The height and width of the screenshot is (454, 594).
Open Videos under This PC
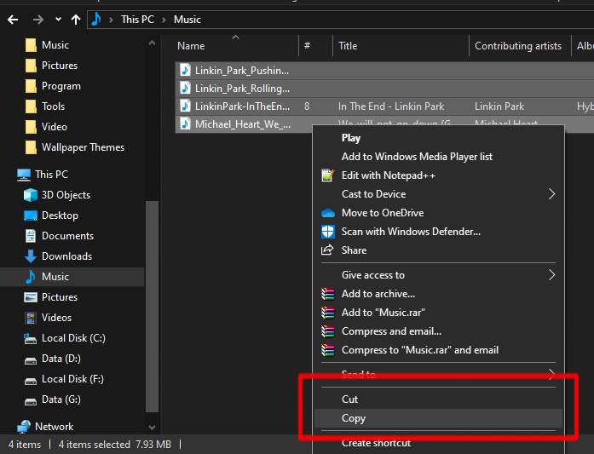pos(48,318)
